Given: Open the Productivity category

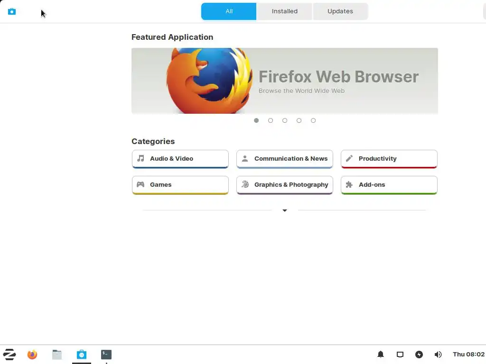Looking at the screenshot, I should pos(389,159).
